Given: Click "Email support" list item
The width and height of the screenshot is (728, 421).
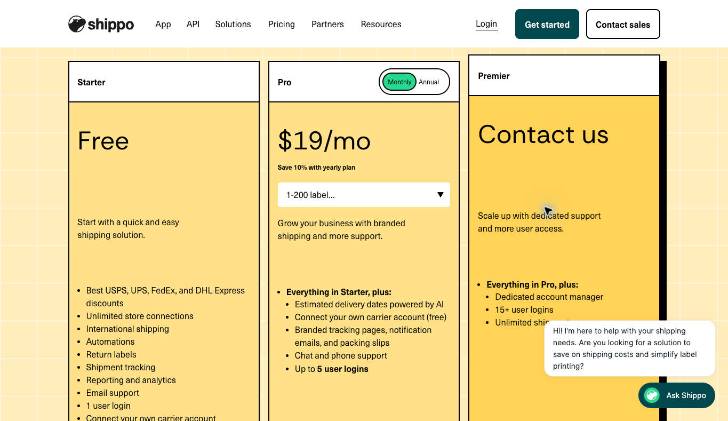Looking at the screenshot, I should 113,393.
